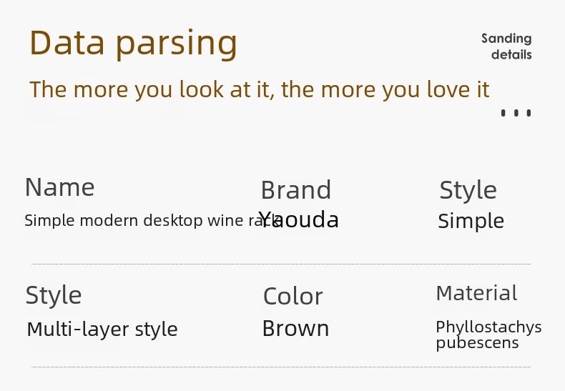This screenshot has height=391, width=565.
Task: Click the dashed divider below Material row
Action: pos(281,367)
